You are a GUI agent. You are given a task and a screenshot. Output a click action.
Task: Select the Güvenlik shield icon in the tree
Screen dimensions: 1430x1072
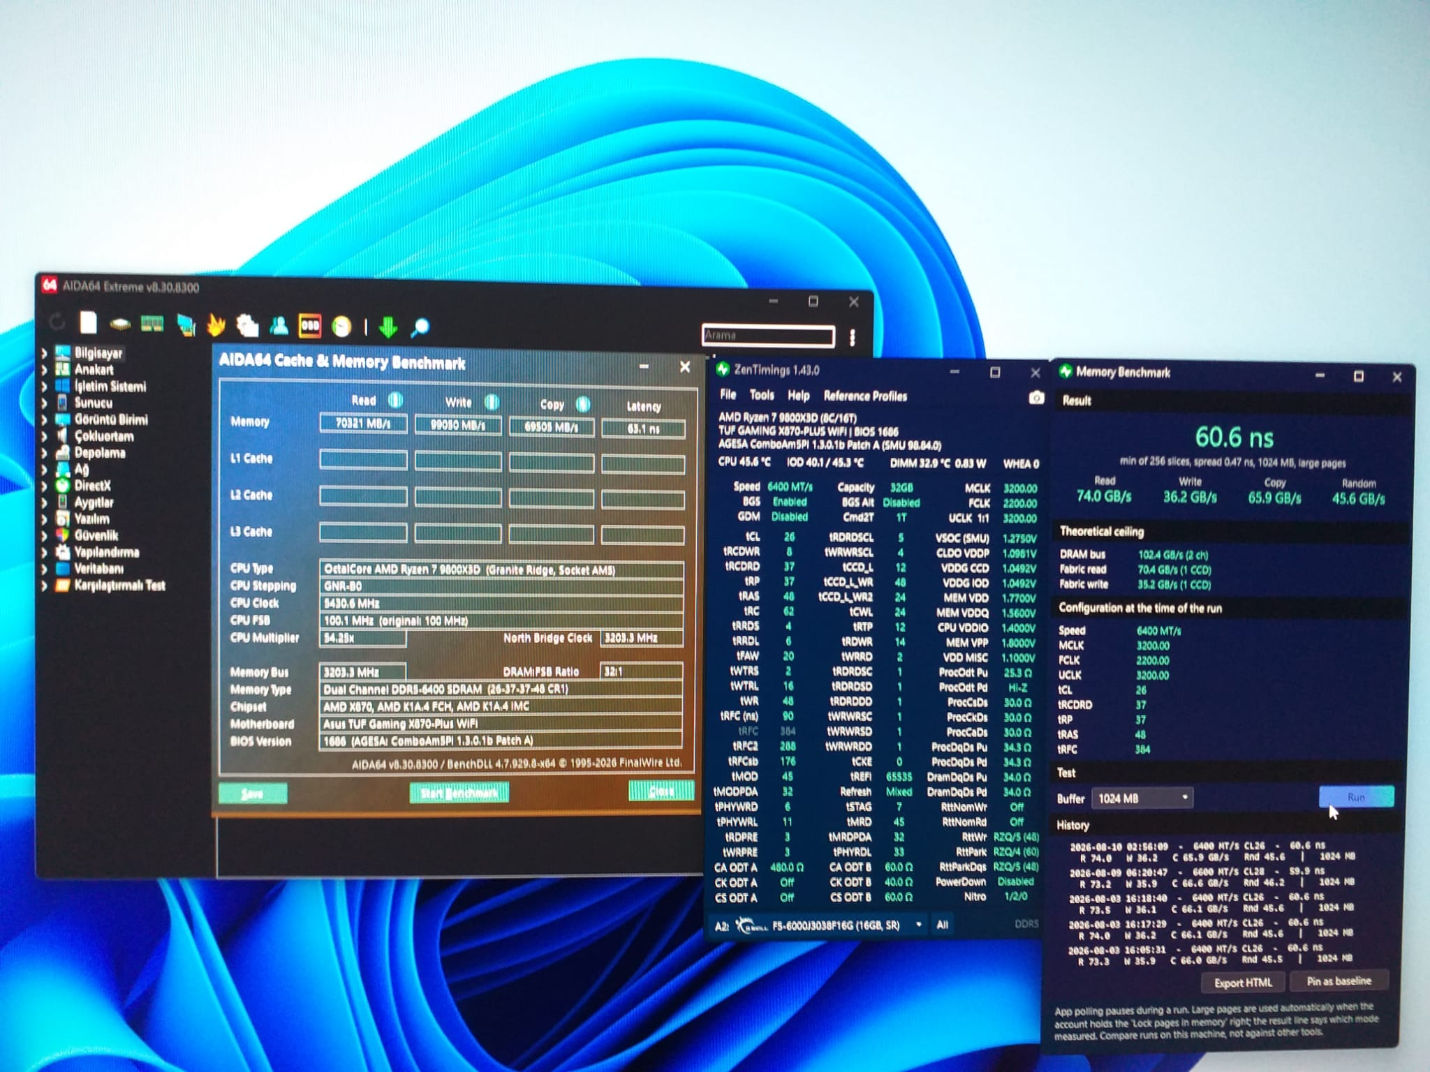pyautogui.click(x=63, y=535)
